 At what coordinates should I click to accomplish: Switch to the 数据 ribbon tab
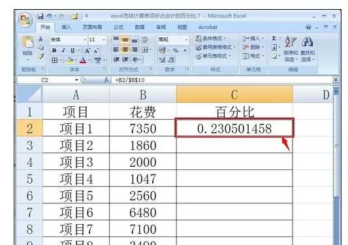click(x=140, y=27)
